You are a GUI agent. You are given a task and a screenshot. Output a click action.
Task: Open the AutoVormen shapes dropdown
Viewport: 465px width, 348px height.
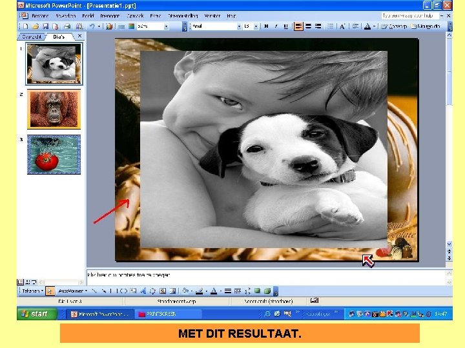[73, 291]
